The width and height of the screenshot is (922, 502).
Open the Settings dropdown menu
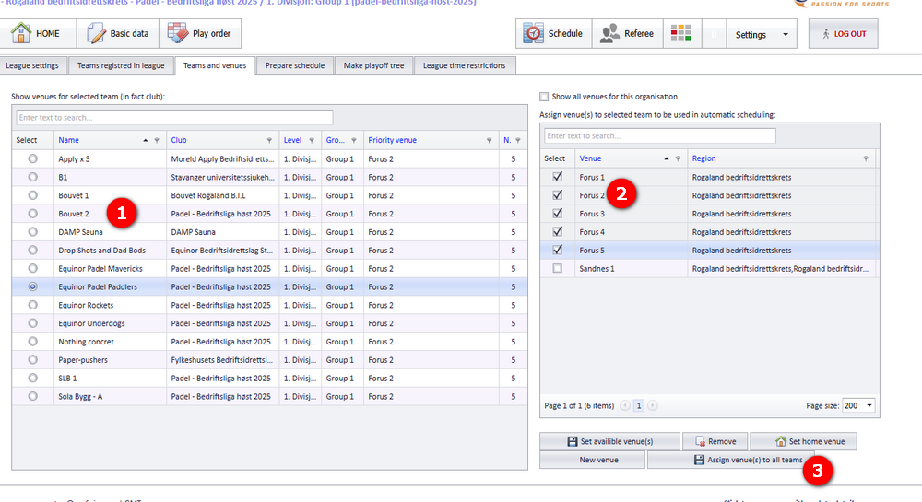[x=762, y=34]
